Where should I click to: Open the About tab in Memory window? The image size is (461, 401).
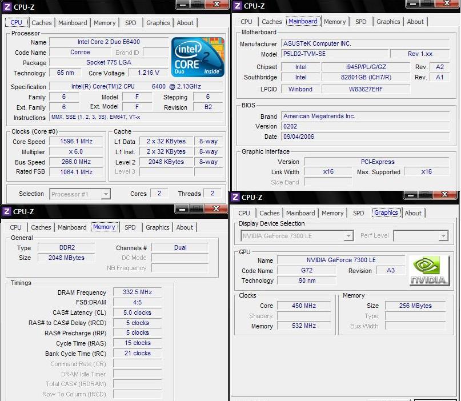click(185, 227)
